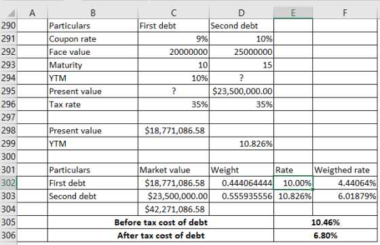This screenshot has height=245, width=380.
Task: Select column B header
Action: point(93,13)
